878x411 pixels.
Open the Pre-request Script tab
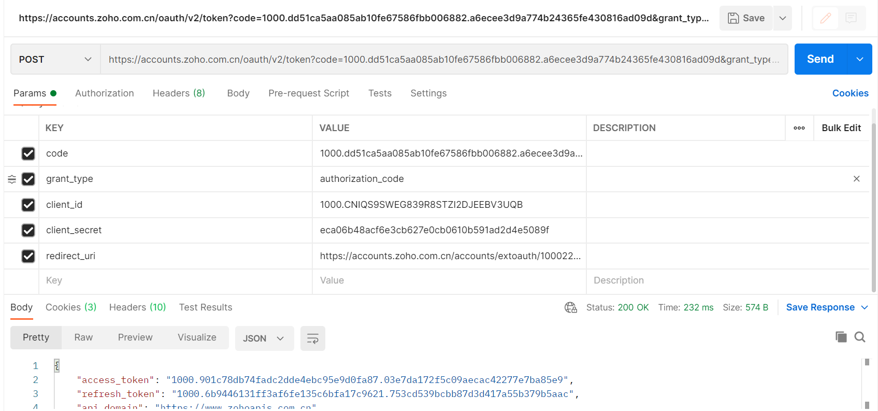[x=309, y=93]
